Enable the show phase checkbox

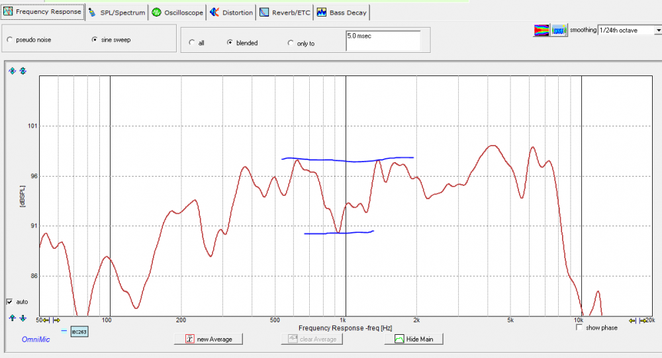[x=580, y=328]
